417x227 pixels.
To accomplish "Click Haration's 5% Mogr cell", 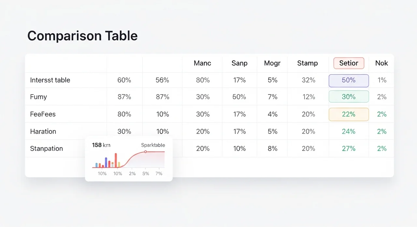I will click(272, 131).
